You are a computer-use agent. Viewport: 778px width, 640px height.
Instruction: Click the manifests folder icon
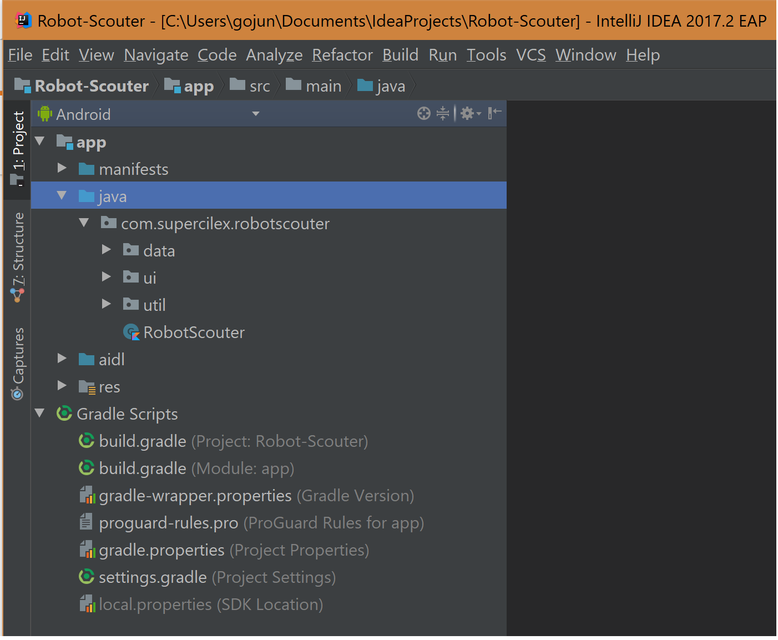tap(87, 169)
